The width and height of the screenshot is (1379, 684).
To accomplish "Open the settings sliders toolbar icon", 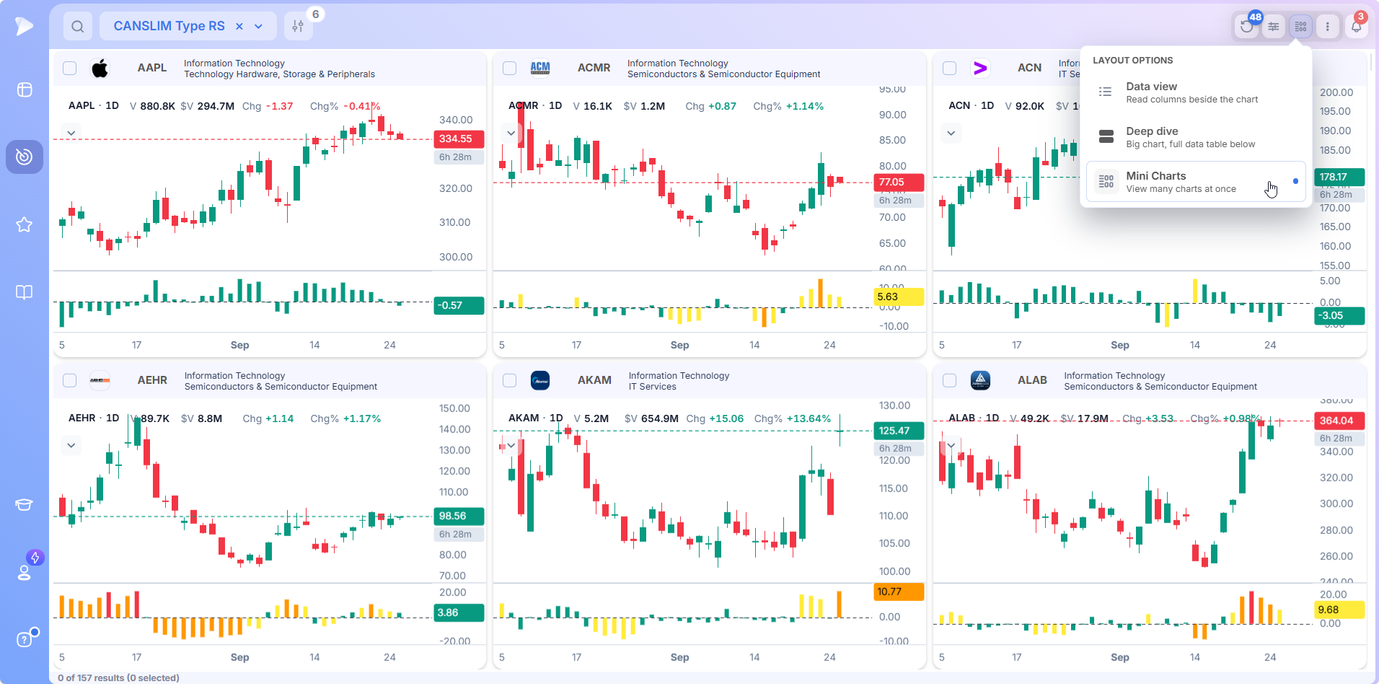I will [x=1274, y=27].
